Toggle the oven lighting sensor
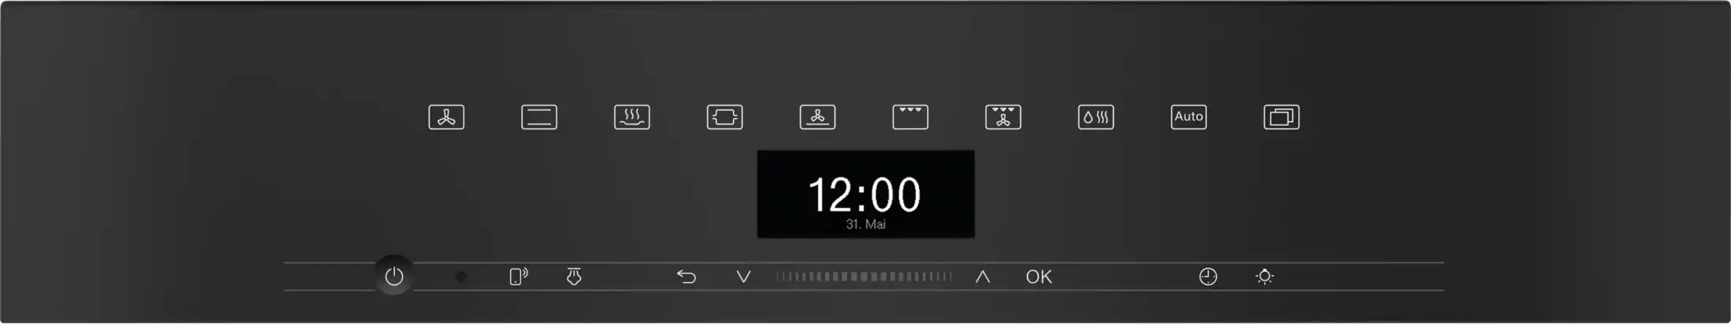 tap(1264, 277)
